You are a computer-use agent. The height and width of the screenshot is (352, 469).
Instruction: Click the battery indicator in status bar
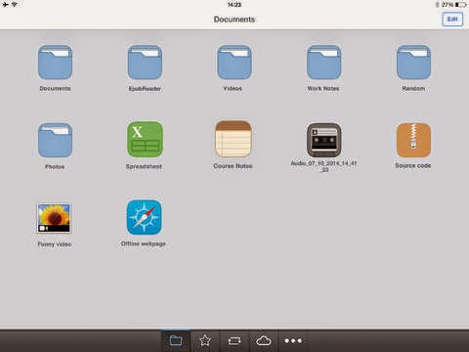(461, 5)
